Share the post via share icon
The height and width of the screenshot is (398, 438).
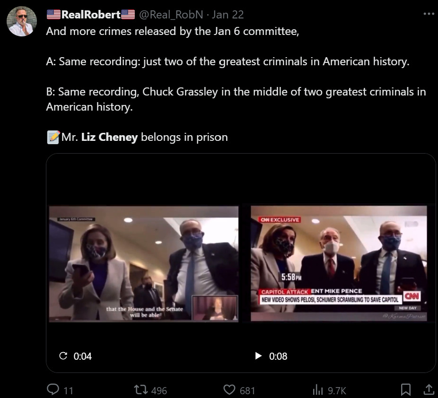(x=429, y=389)
